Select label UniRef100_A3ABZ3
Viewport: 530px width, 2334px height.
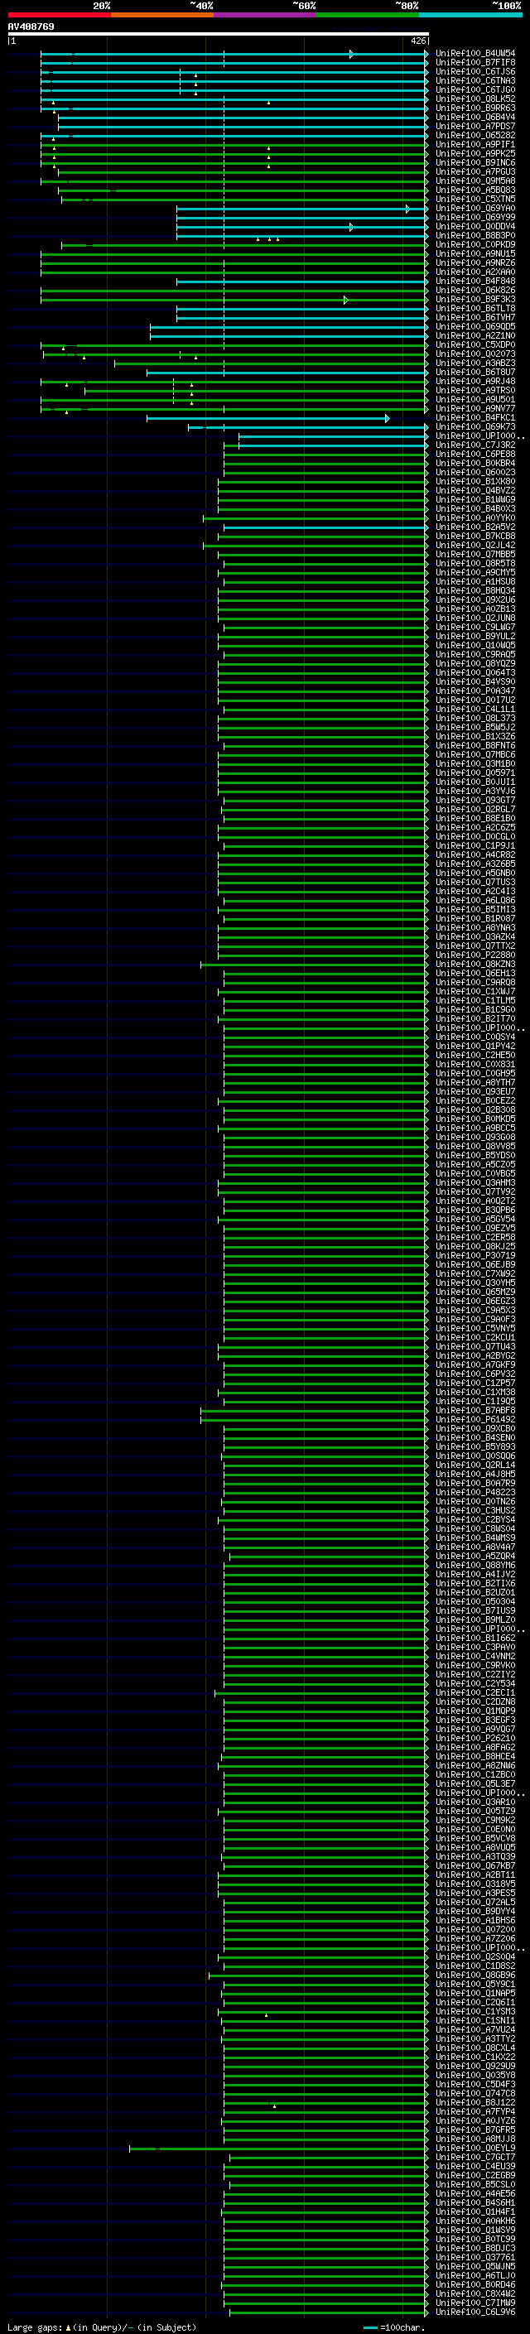475,363
